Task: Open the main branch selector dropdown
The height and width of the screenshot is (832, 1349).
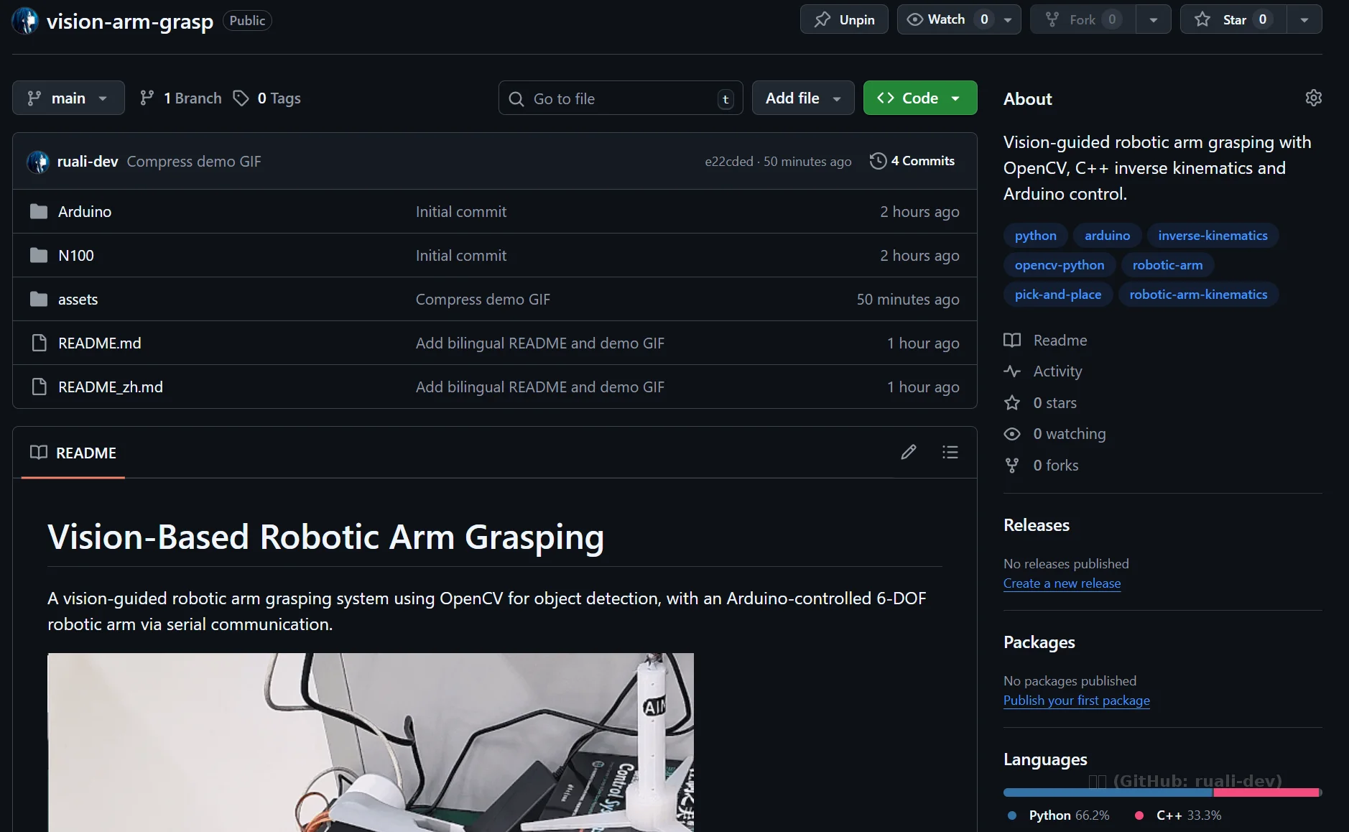Action: pos(68,98)
